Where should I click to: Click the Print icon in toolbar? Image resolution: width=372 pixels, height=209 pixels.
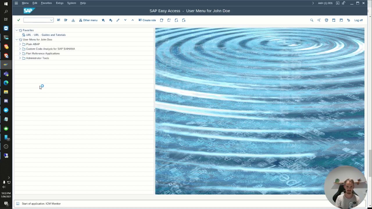326,20
